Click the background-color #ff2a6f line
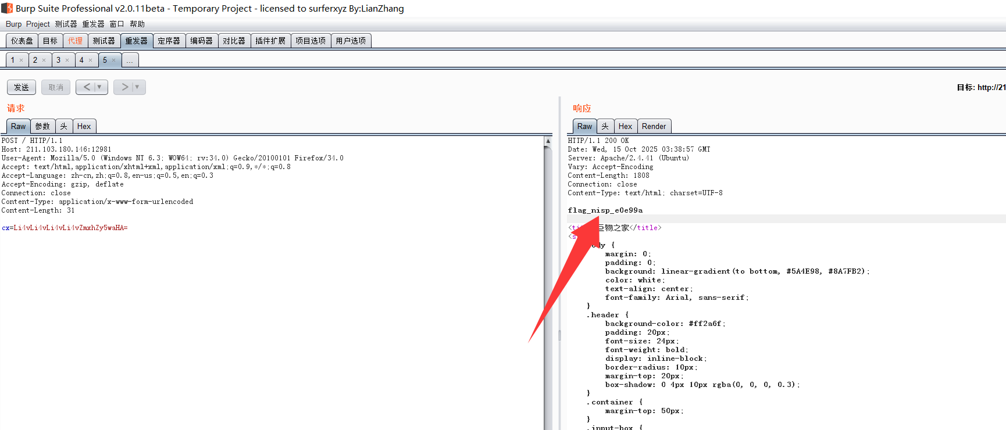Image resolution: width=1006 pixels, height=430 pixels. [665, 324]
